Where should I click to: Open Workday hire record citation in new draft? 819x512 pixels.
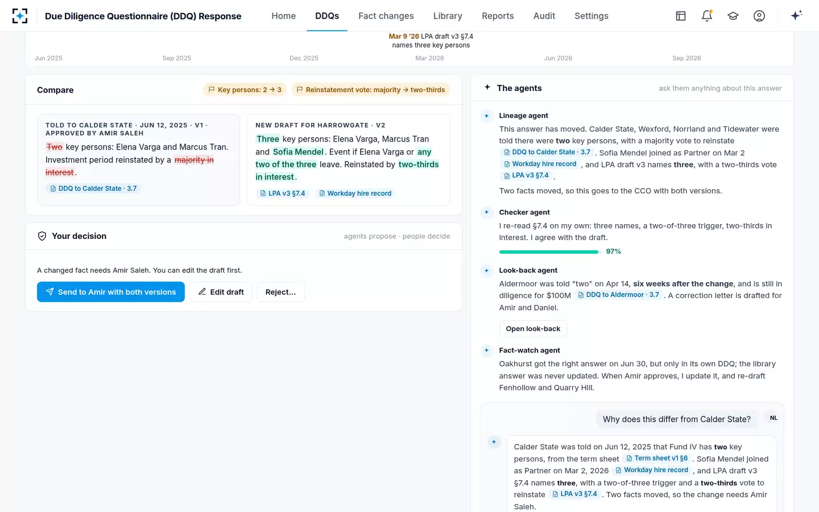[x=355, y=193]
